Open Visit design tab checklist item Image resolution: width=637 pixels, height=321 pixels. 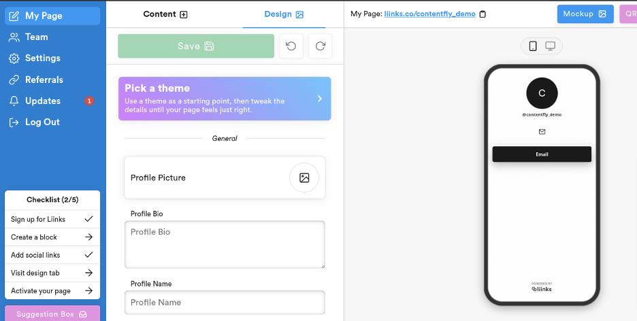pyautogui.click(x=52, y=273)
